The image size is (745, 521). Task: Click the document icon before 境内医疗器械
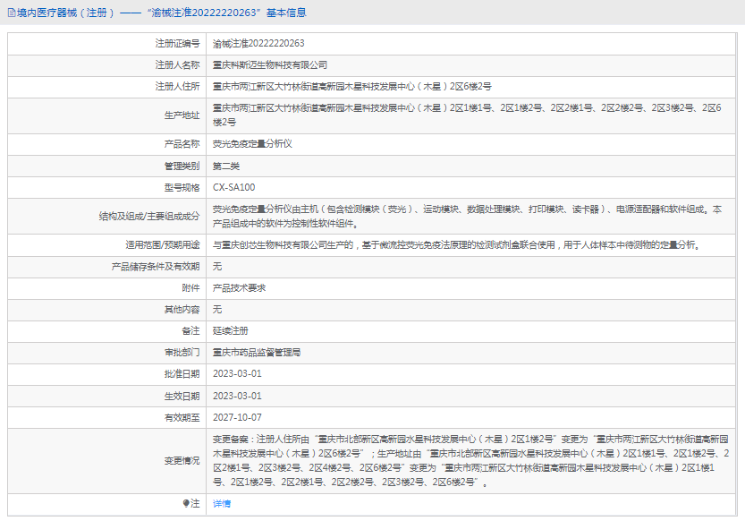click(12, 13)
